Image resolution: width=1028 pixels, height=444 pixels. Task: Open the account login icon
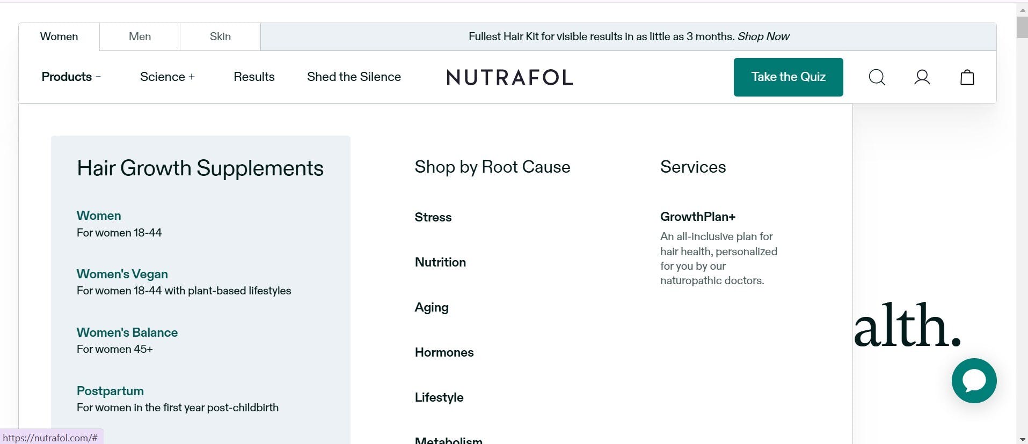[922, 77]
